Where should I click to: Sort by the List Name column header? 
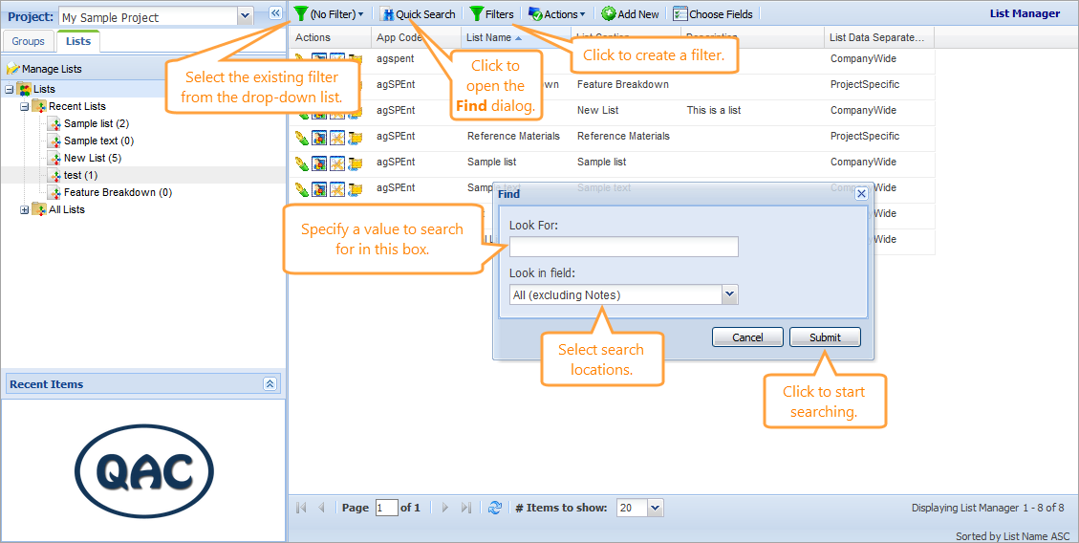pos(515,38)
